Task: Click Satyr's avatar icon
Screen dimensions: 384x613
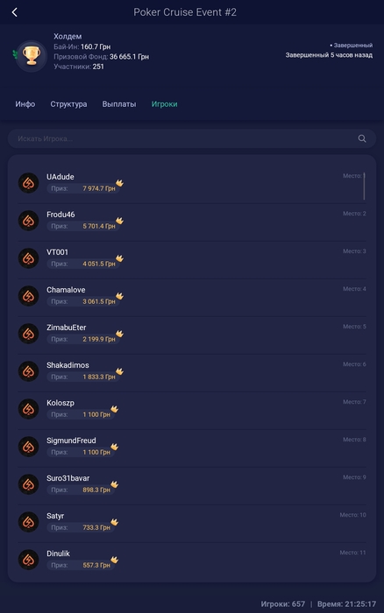Action: point(29,522)
